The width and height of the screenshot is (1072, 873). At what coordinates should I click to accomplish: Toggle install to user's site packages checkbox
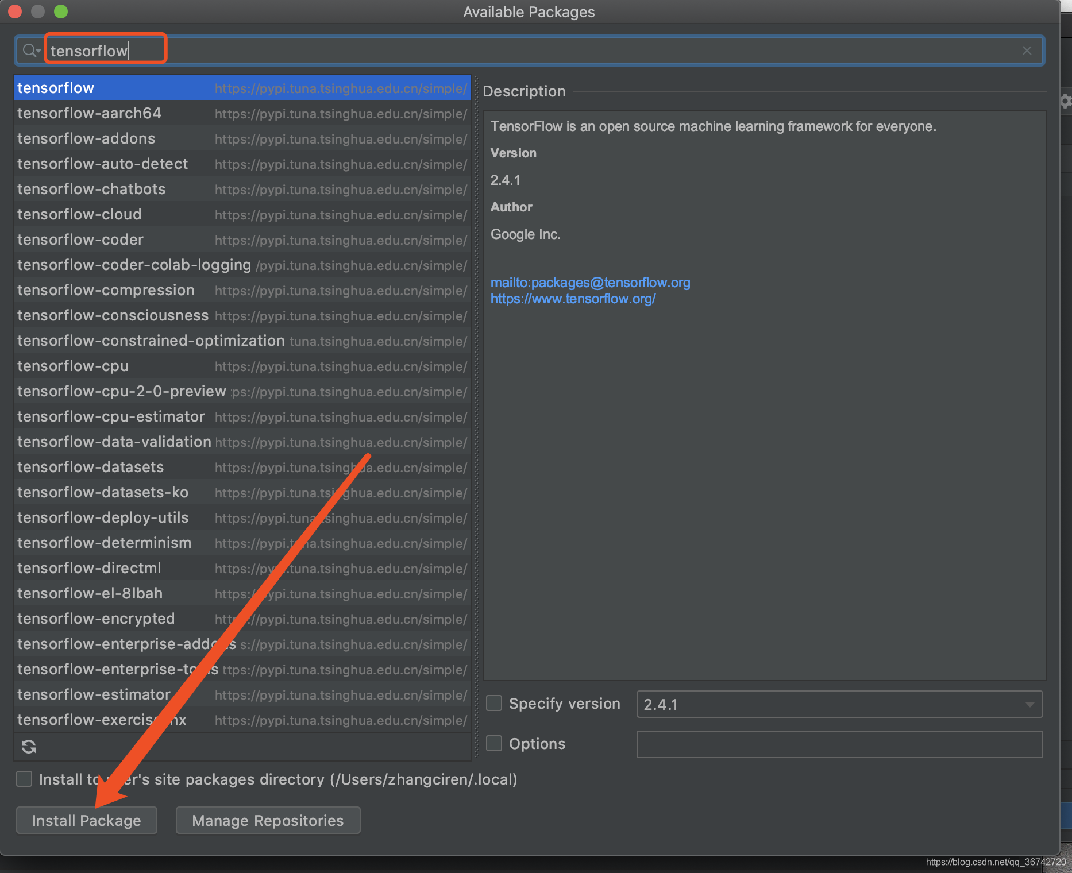click(24, 779)
